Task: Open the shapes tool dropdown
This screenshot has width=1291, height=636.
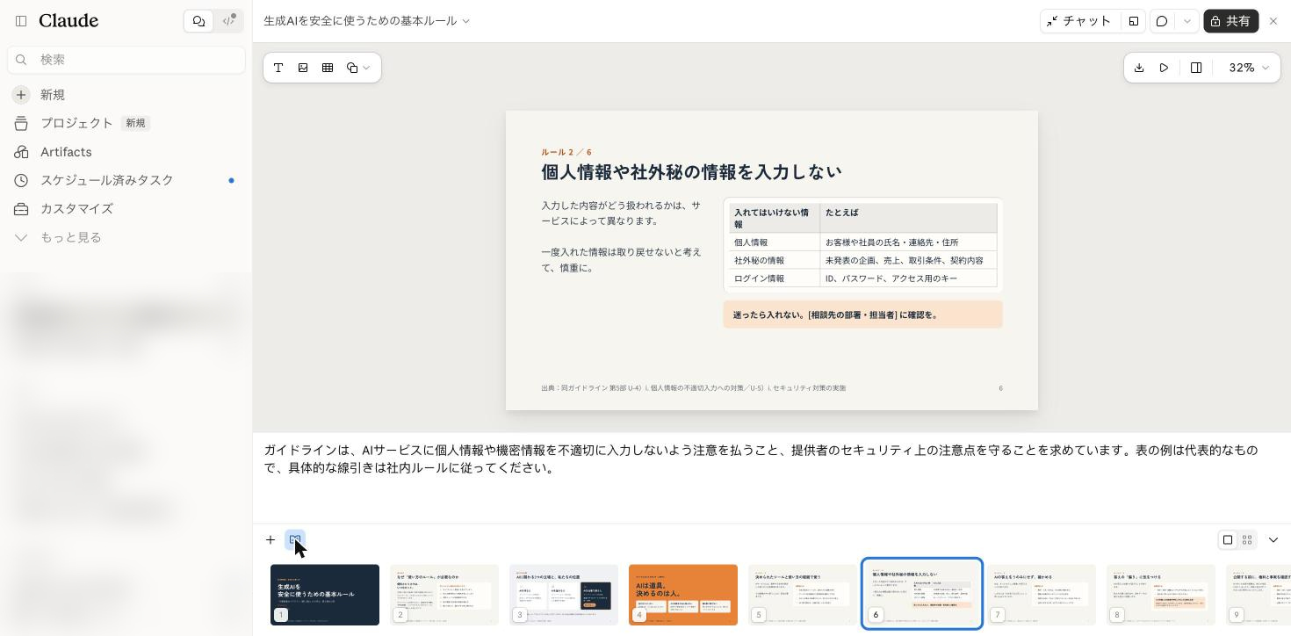Action: 358,68
